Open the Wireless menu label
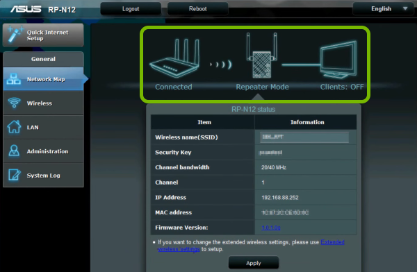Screen dimensions: 417x272 click(x=40, y=103)
